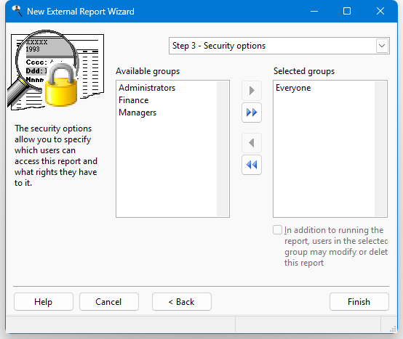This screenshot has height=339, width=403.
Task: Click the Finish button
Action: [359, 302]
